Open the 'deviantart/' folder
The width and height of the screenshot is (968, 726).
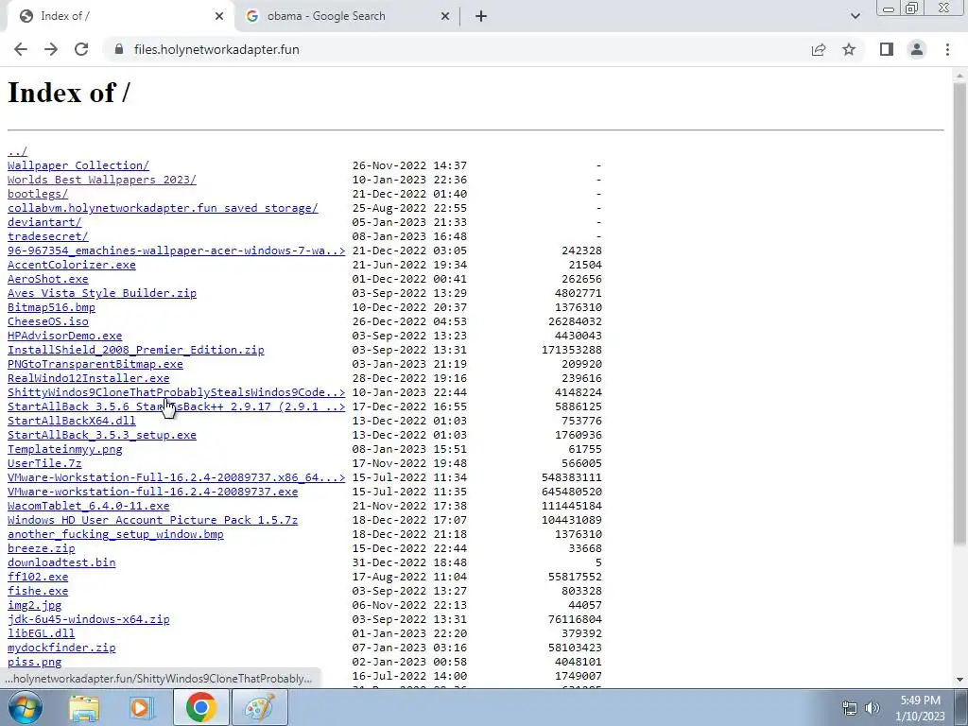click(44, 222)
